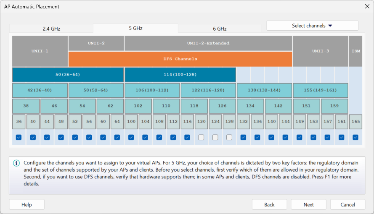Switch to the 6 GHz tab

(x=220, y=29)
